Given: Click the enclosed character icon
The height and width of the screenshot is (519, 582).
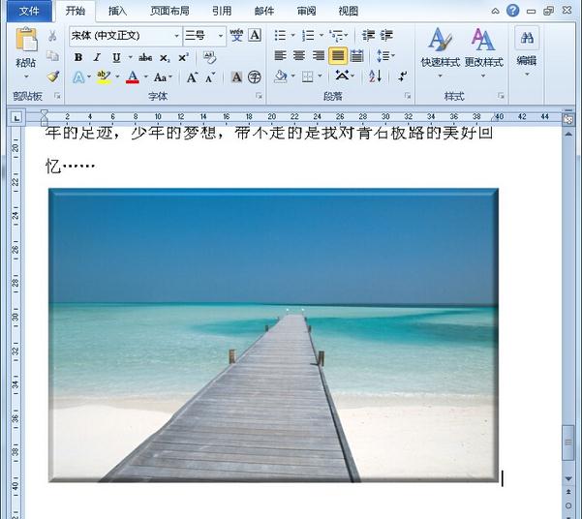Looking at the screenshot, I should 255,77.
